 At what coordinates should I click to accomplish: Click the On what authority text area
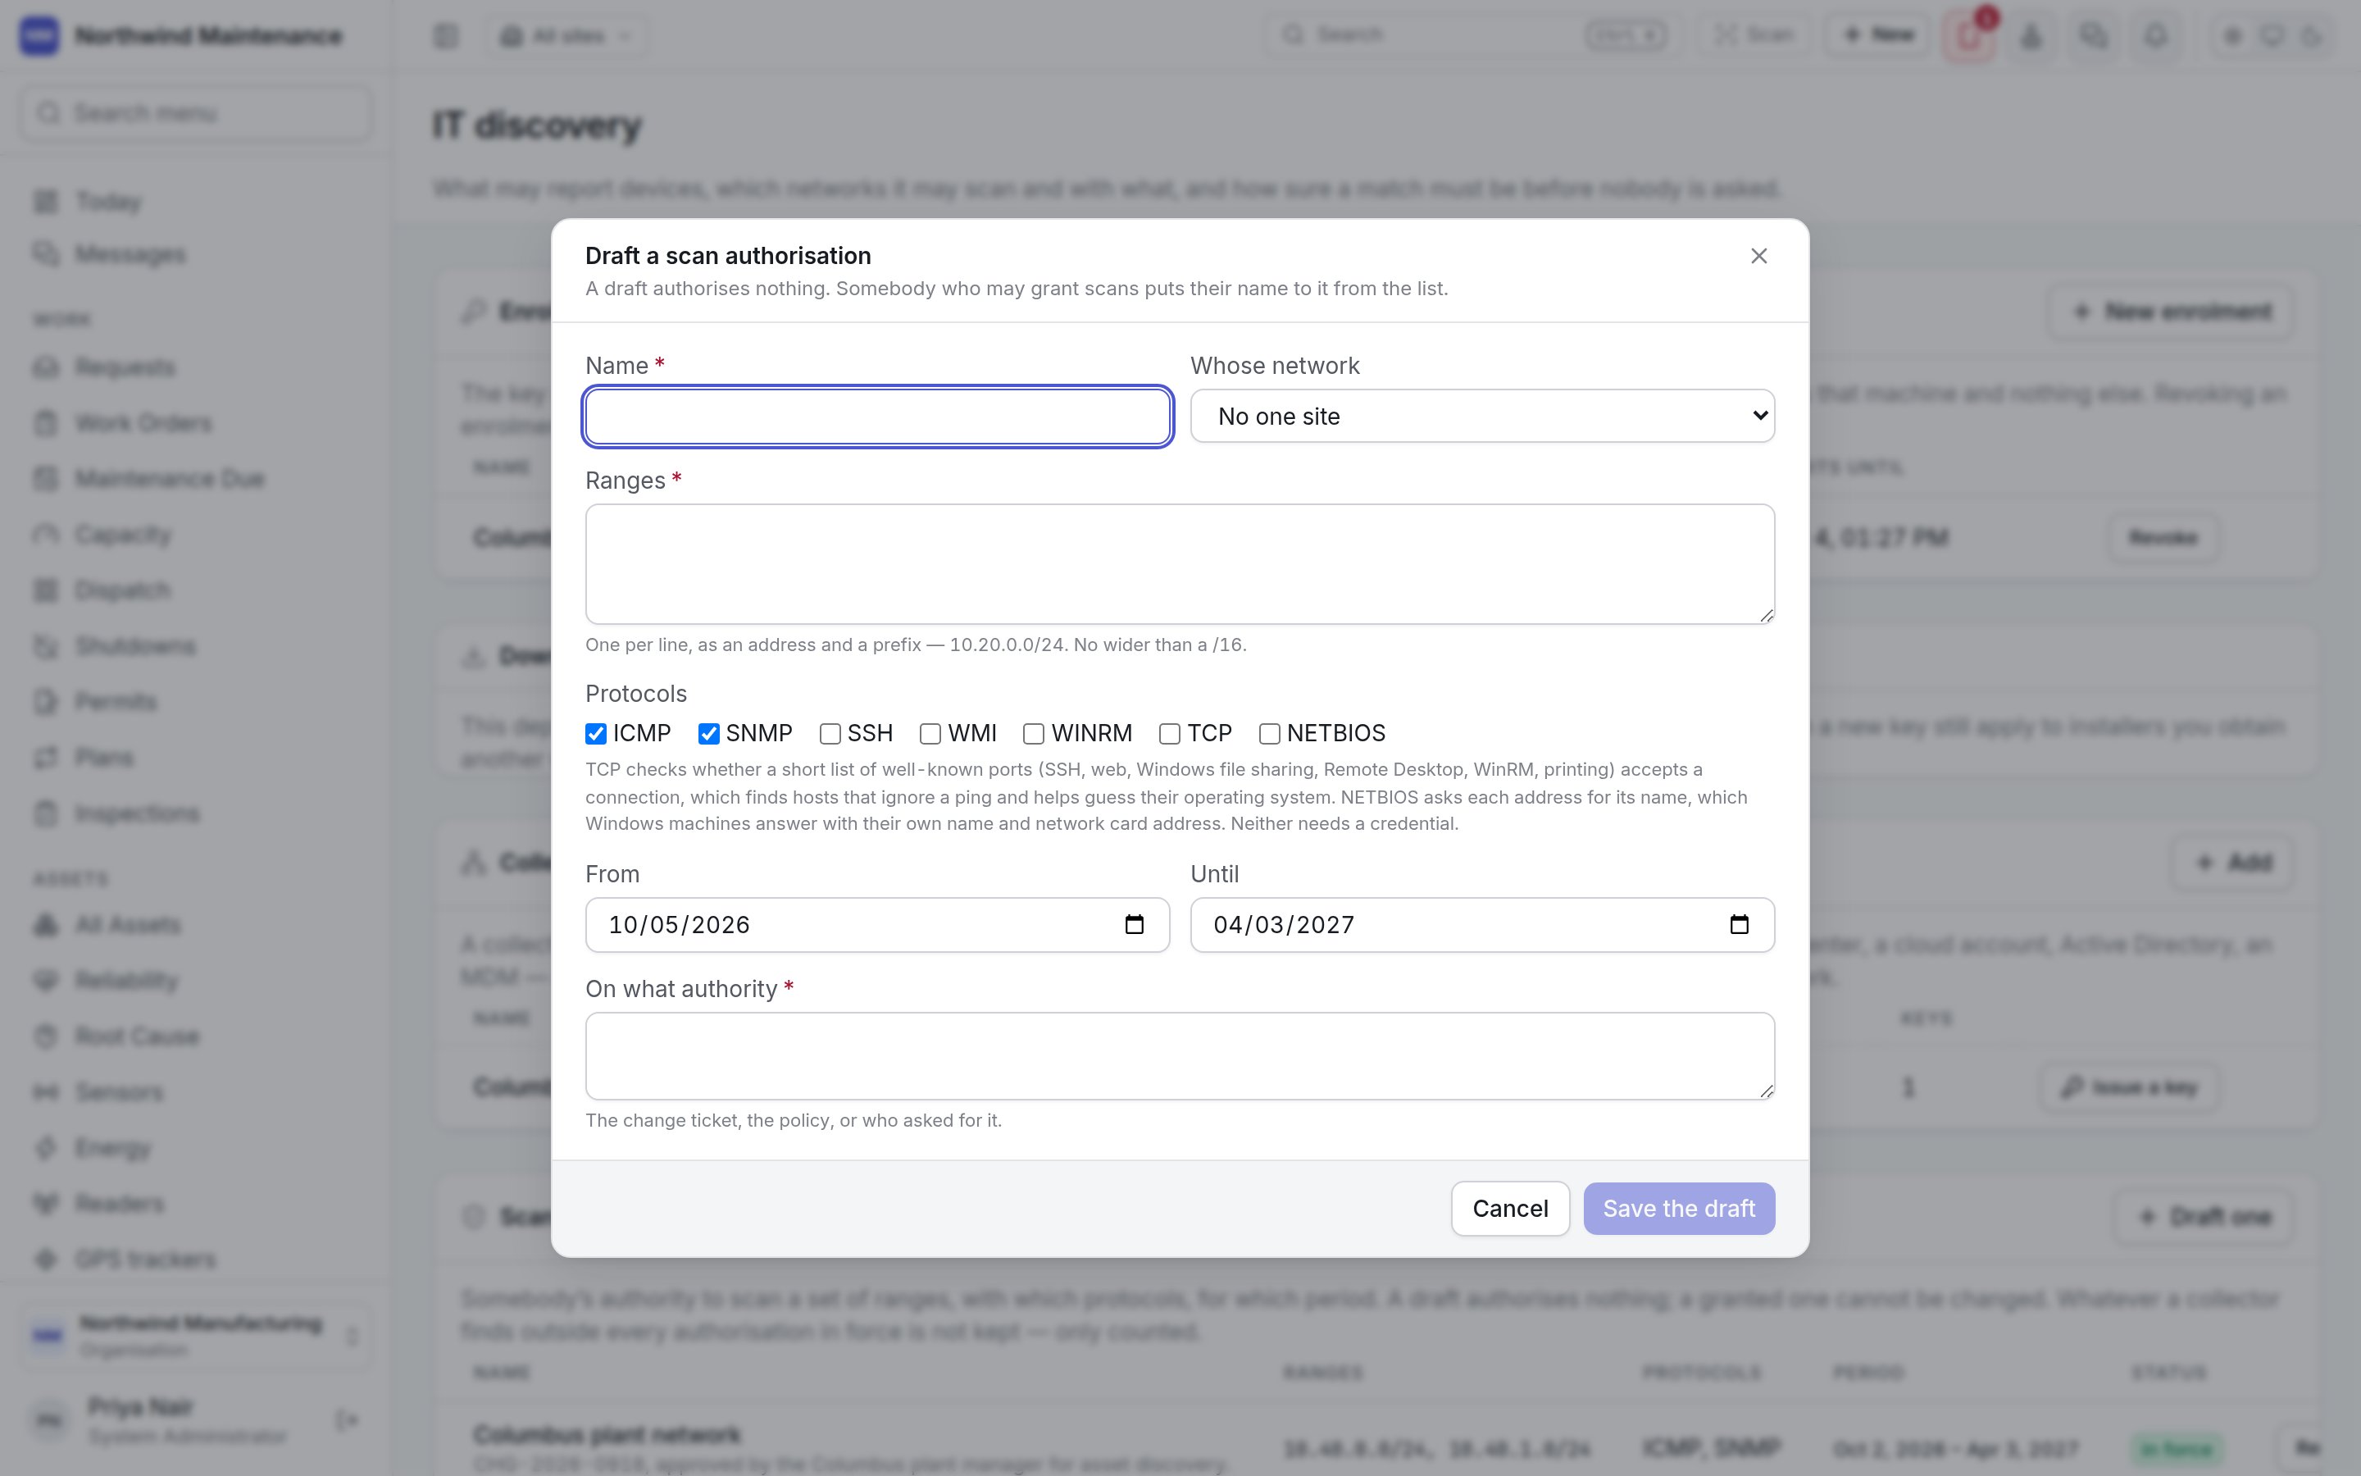tap(1180, 1056)
